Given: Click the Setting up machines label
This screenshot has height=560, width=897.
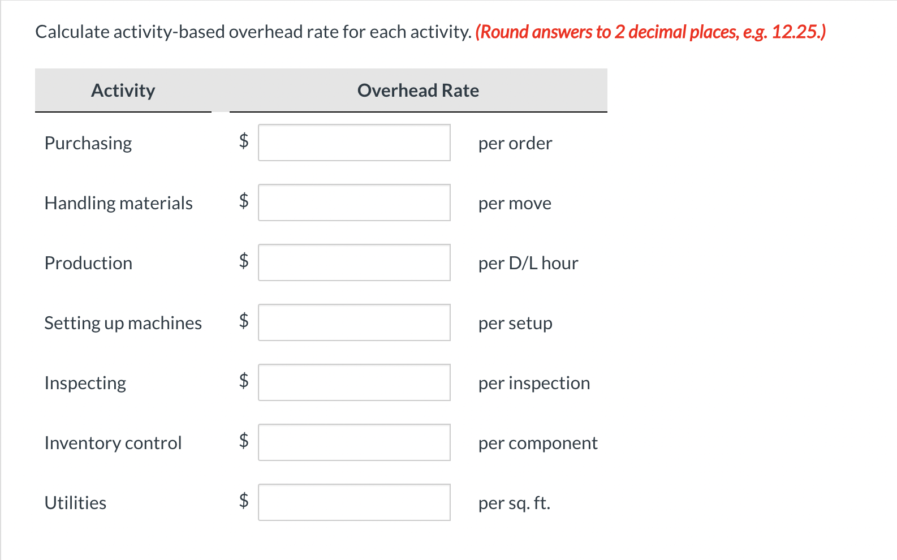Looking at the screenshot, I should [x=123, y=322].
